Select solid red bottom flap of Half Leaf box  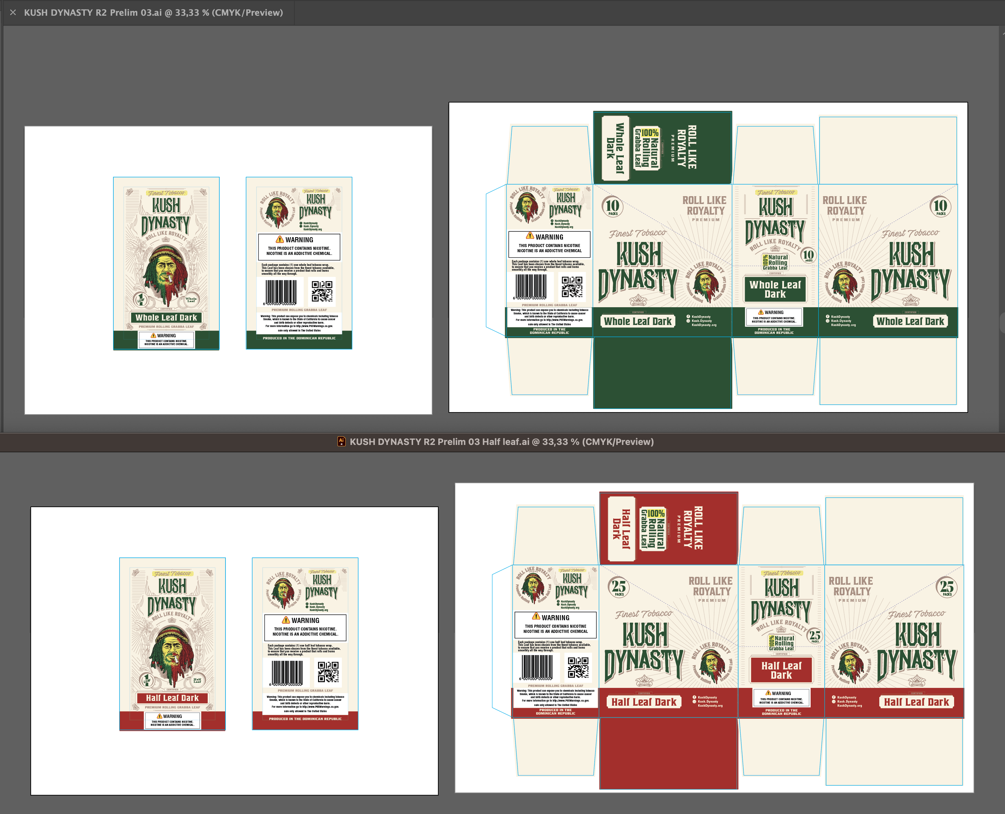(x=669, y=753)
